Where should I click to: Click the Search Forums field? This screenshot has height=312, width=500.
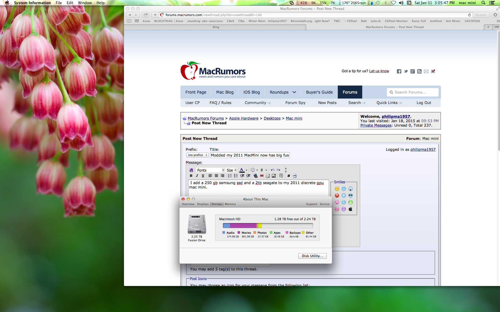(x=413, y=92)
